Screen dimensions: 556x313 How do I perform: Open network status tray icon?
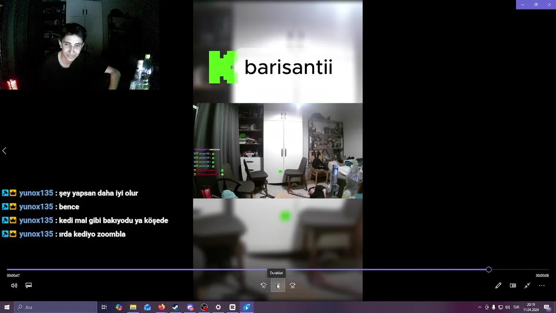pyautogui.click(x=500, y=307)
